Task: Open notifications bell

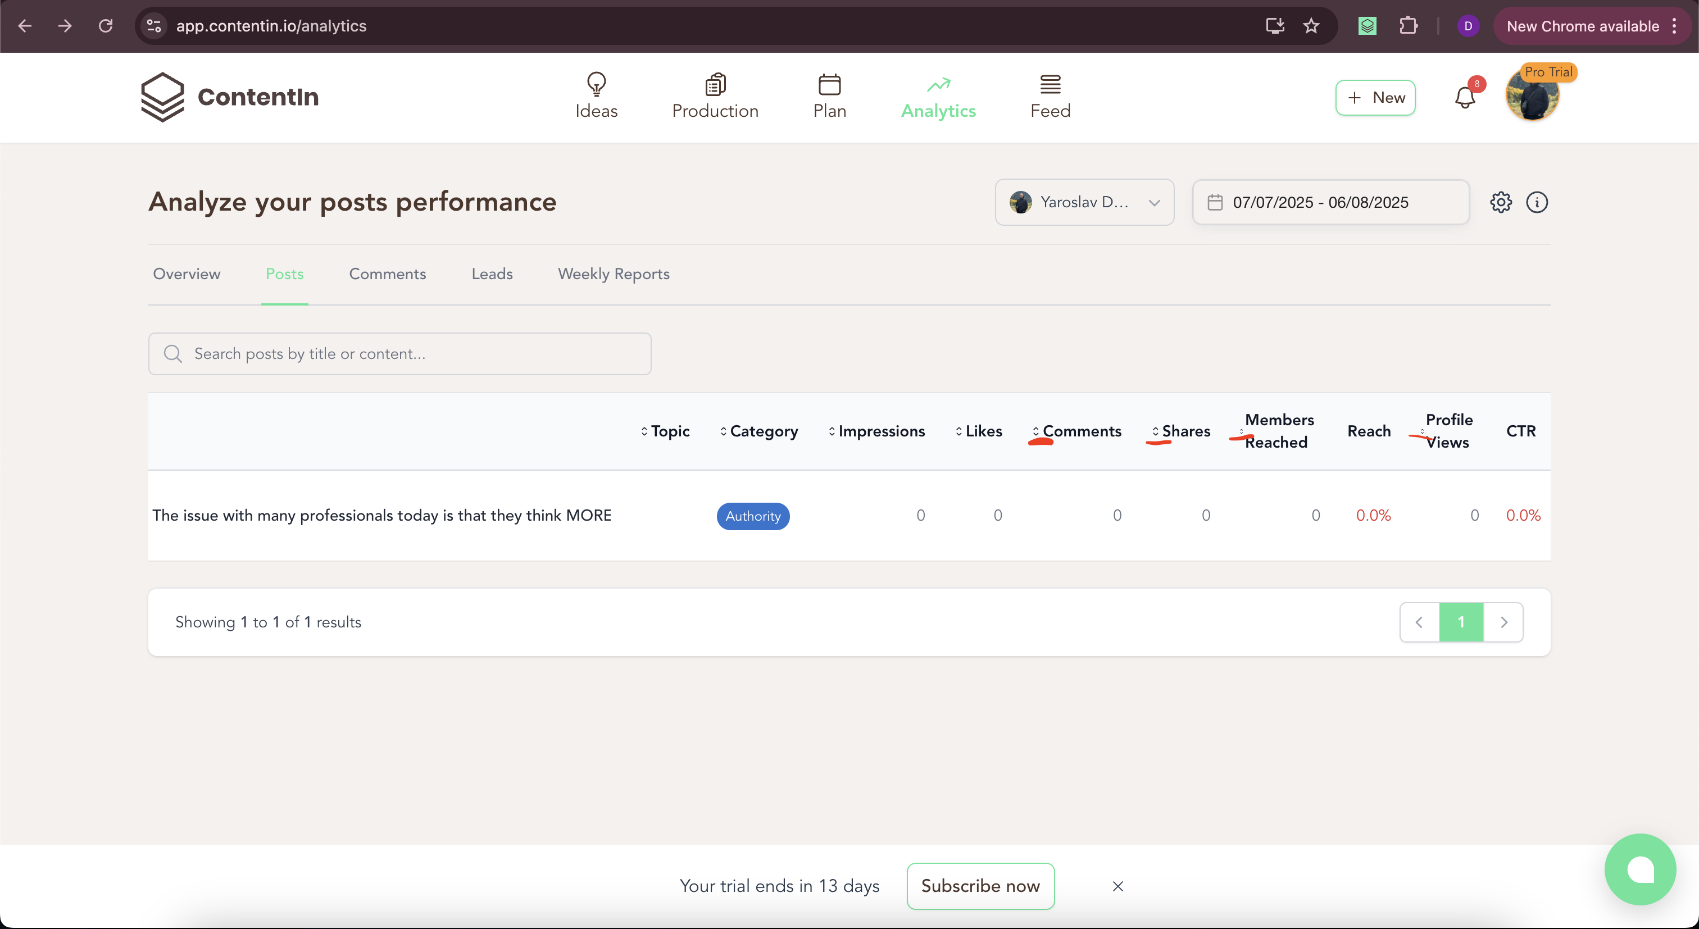Action: pyautogui.click(x=1465, y=98)
